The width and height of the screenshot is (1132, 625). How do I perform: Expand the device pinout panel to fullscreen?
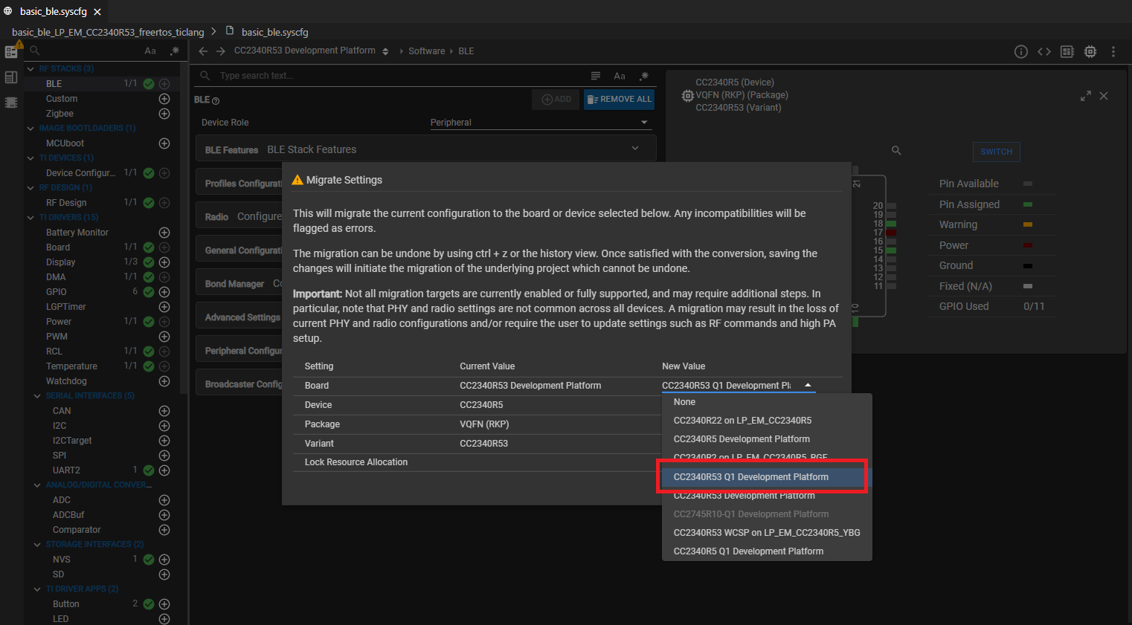tap(1086, 96)
